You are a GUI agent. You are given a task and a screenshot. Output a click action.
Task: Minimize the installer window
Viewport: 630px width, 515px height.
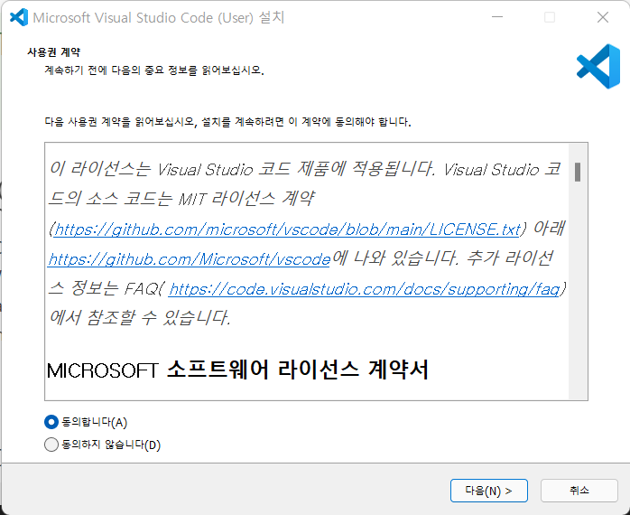point(497,17)
